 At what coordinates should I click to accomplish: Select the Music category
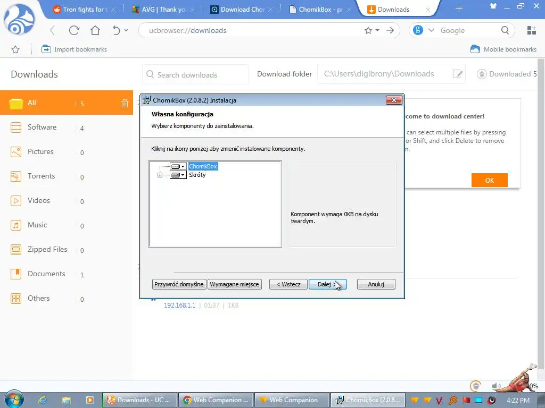67,225
